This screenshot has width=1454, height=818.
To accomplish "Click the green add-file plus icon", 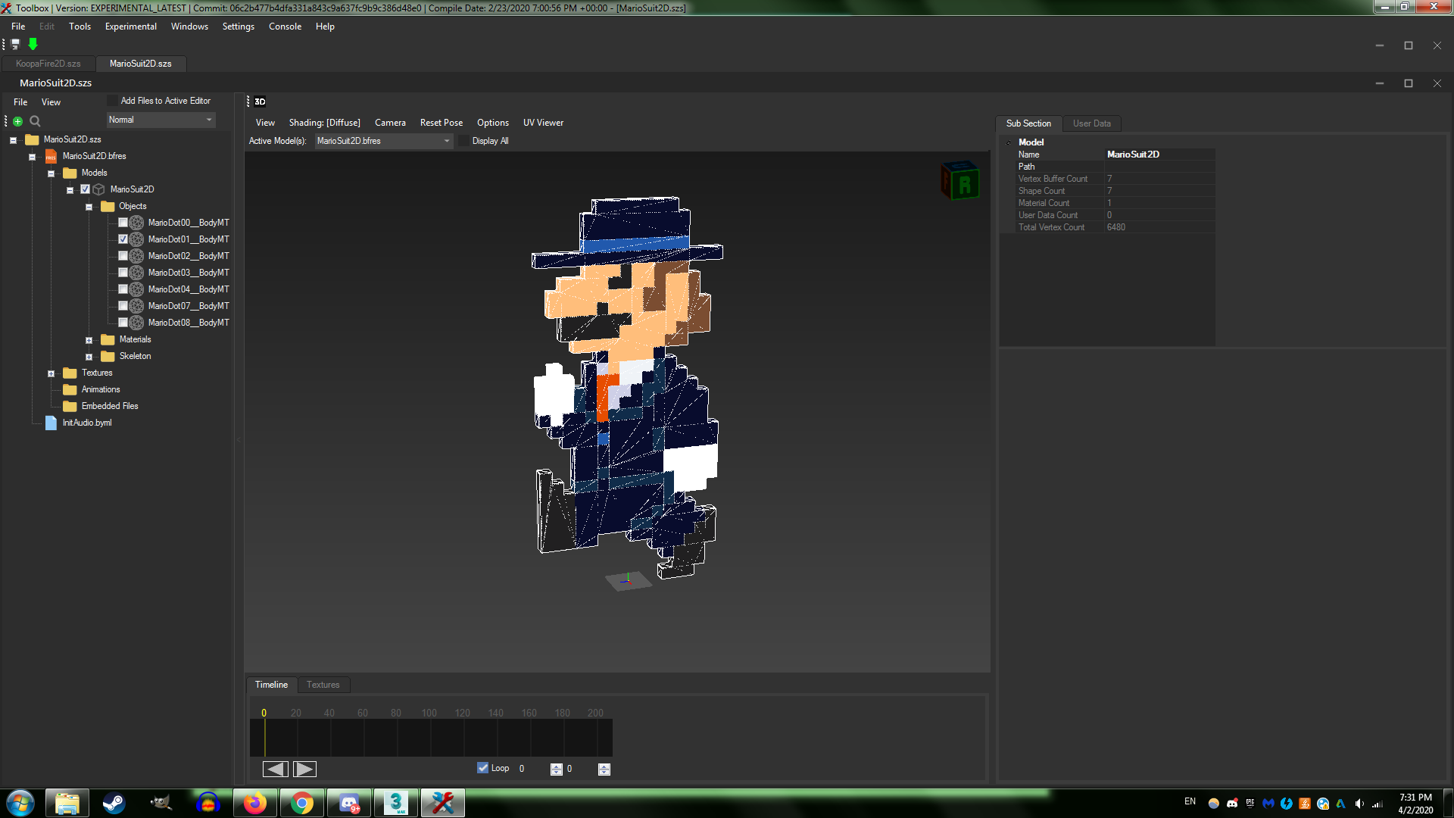I will pyautogui.click(x=17, y=121).
